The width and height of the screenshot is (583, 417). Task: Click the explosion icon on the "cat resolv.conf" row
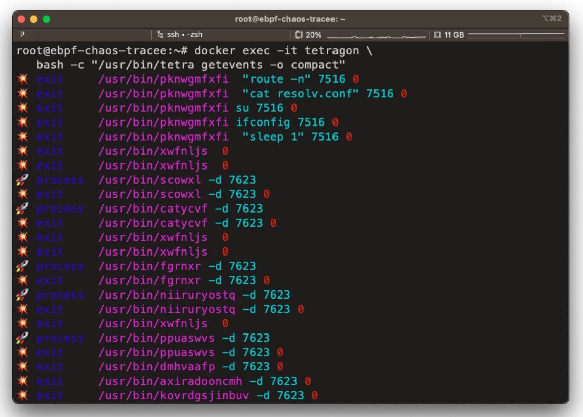[22, 93]
